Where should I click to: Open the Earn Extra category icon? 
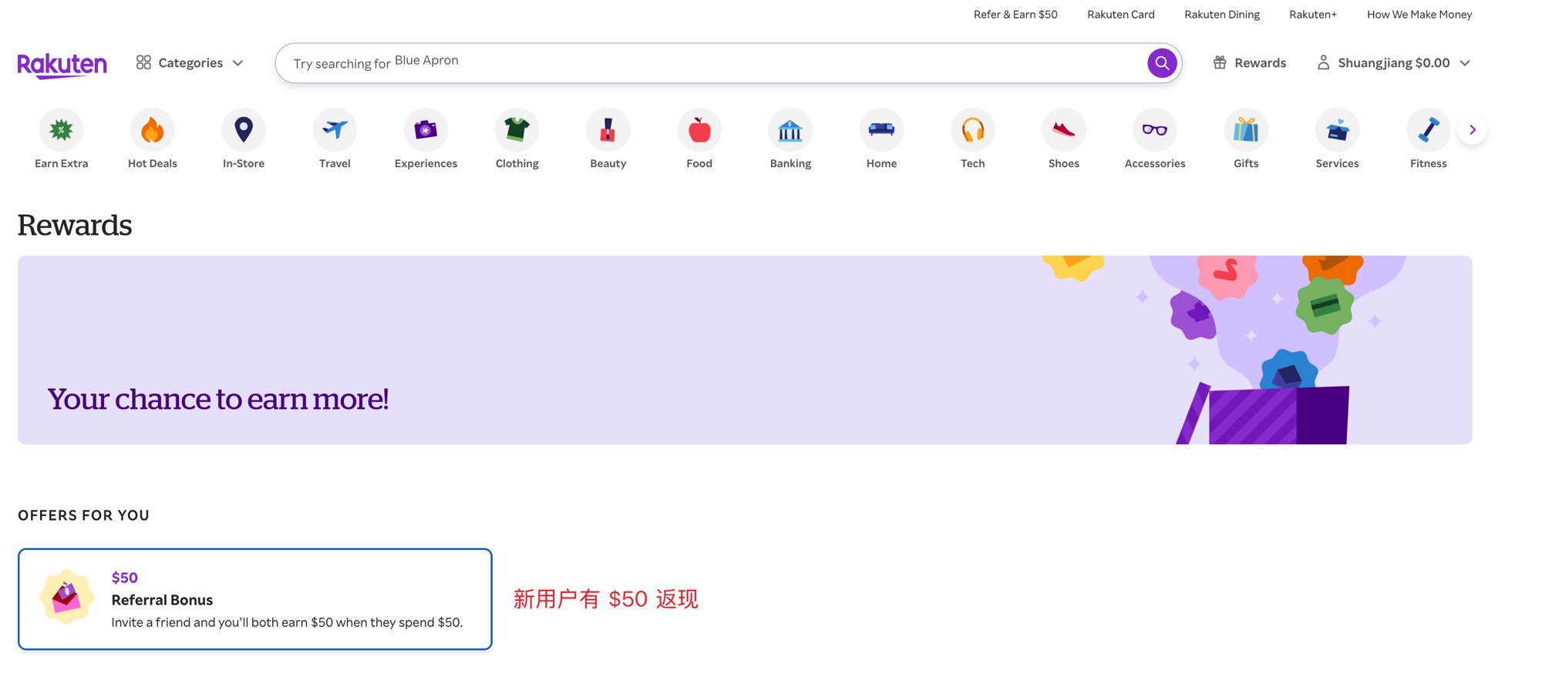pos(61,130)
